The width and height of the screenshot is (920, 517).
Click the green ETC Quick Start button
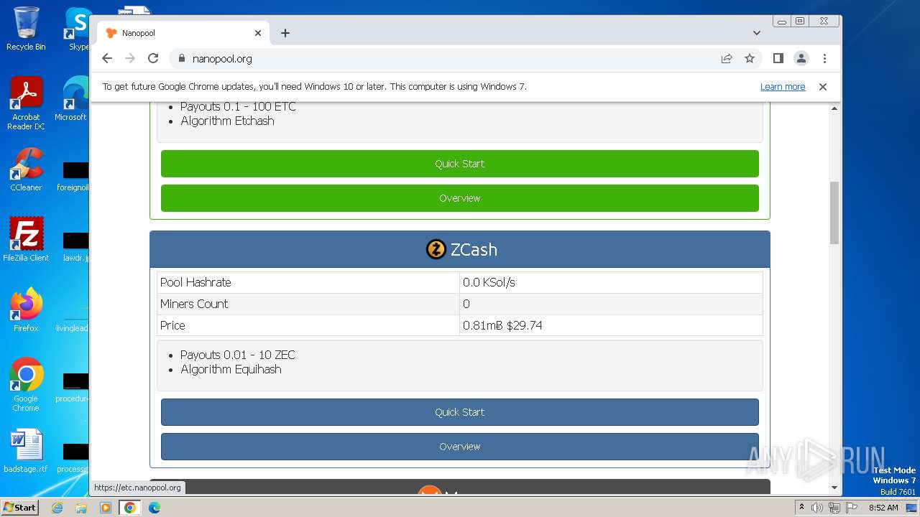[460, 164]
